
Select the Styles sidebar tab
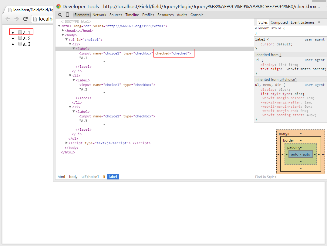tap(263, 22)
